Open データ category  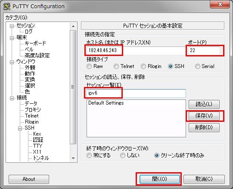coord(31,104)
